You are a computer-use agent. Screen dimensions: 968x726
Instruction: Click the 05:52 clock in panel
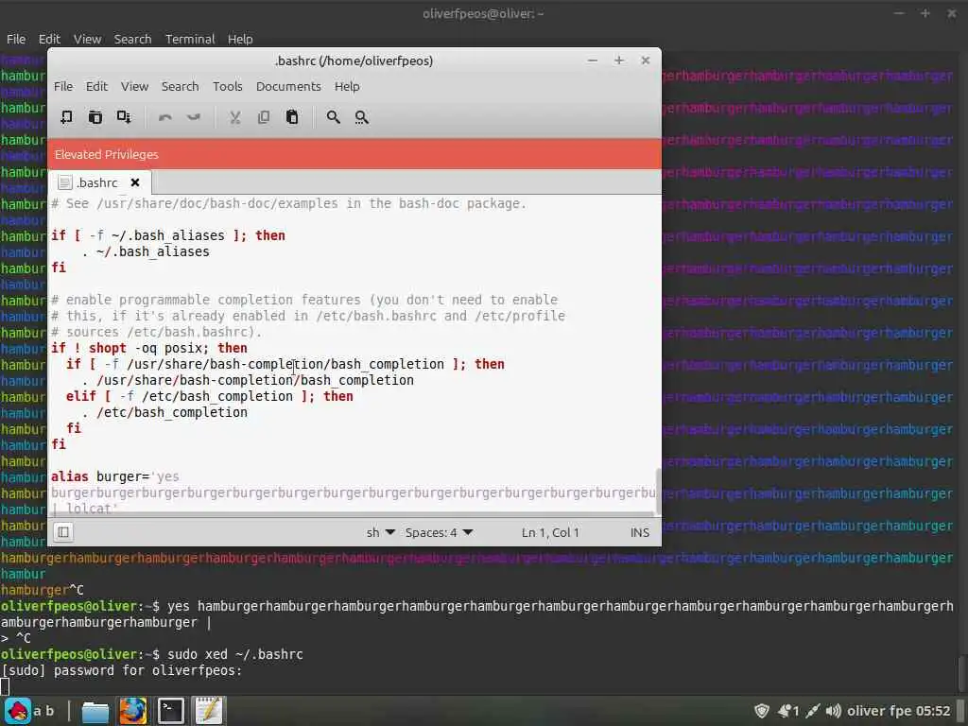[933, 711]
